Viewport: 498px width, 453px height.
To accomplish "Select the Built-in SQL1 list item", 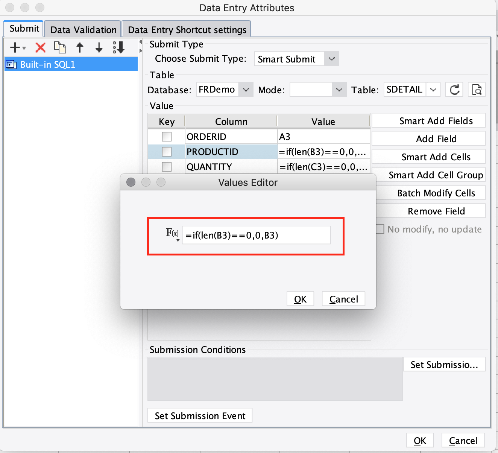I will click(x=71, y=64).
